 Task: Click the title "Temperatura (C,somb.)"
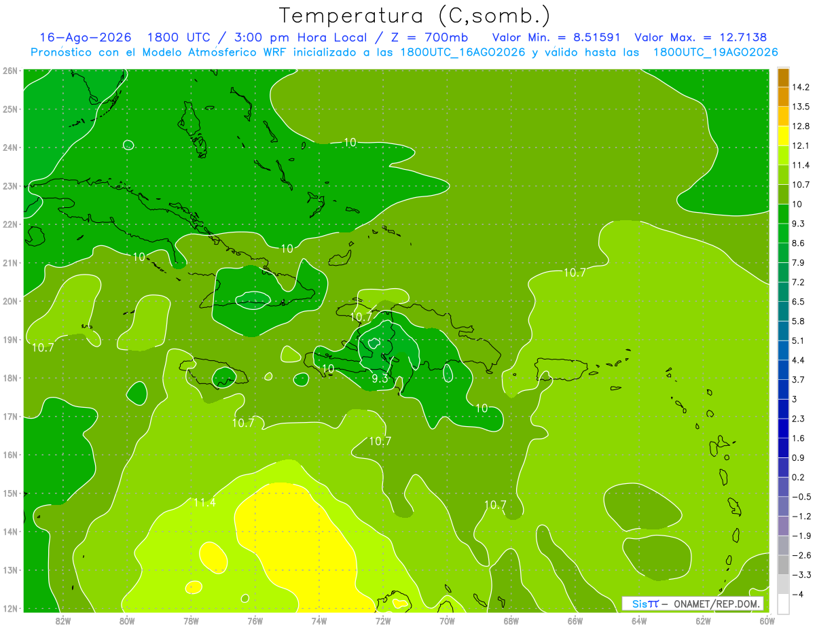click(x=414, y=16)
